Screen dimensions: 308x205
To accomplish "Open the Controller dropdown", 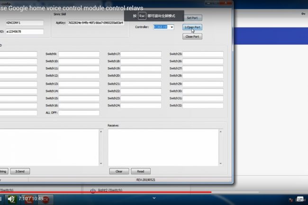I will [171, 27].
